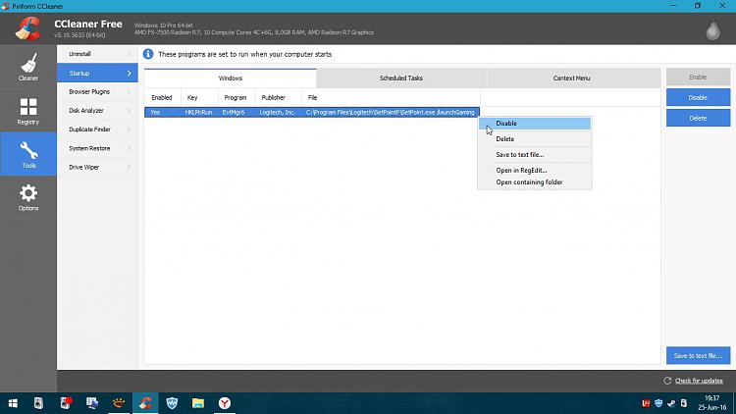Click the blue info icon
736x414 pixels.
pos(148,54)
